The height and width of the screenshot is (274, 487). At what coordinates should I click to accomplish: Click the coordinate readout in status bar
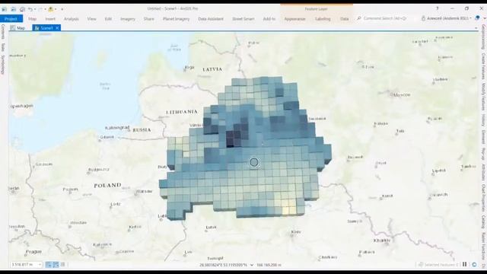223,266
